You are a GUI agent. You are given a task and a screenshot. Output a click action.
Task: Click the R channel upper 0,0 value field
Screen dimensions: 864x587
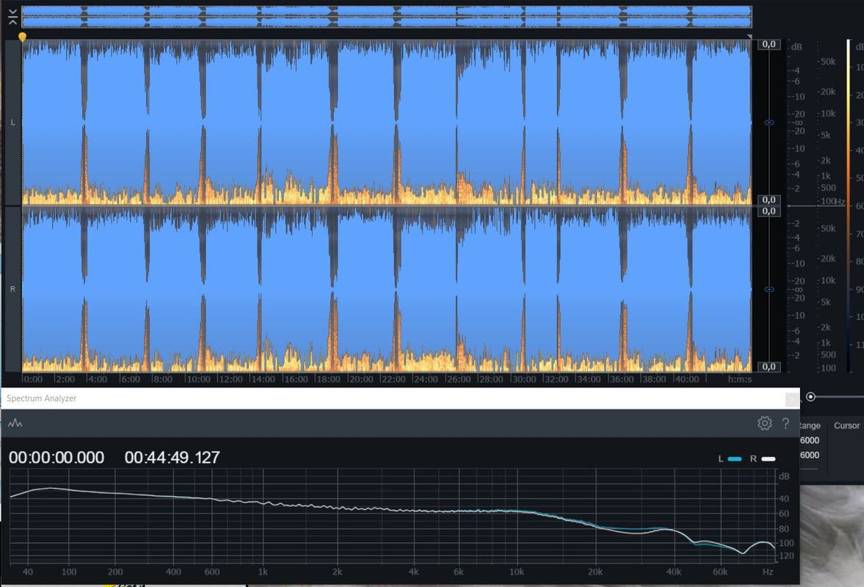tap(769, 211)
